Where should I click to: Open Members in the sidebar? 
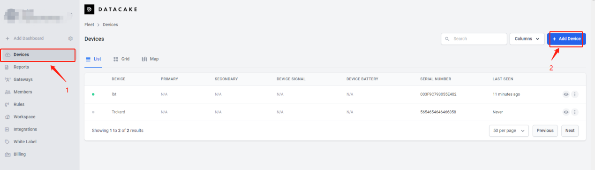[x=38, y=92]
